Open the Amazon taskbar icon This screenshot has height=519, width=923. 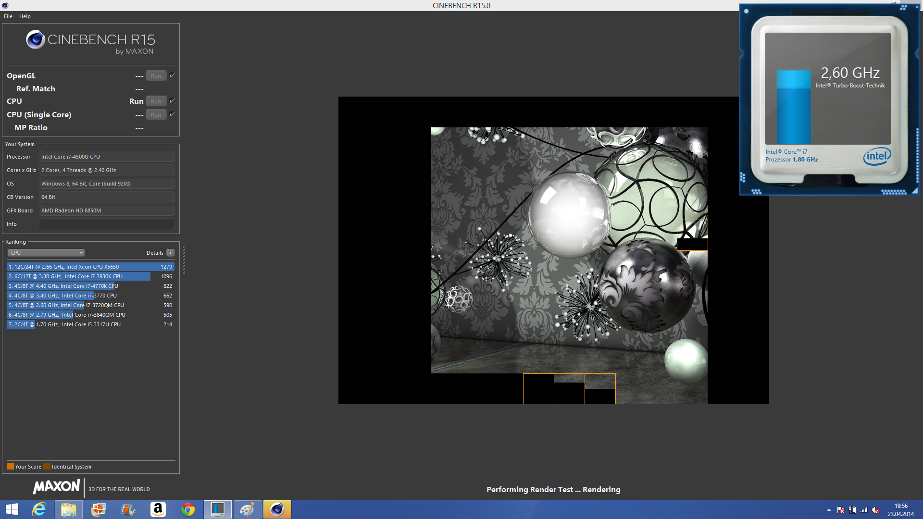click(158, 509)
